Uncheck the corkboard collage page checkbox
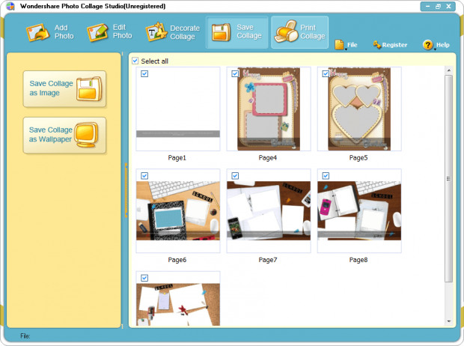 click(x=144, y=278)
